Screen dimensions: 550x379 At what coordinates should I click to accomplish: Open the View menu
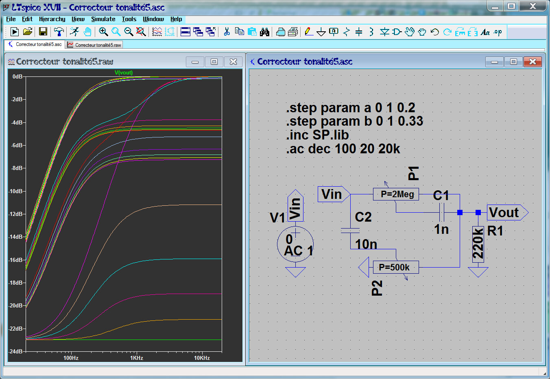pos(78,19)
